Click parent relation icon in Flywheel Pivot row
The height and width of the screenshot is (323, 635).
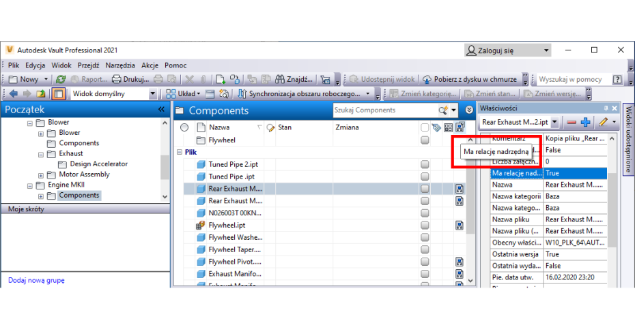[460, 262]
